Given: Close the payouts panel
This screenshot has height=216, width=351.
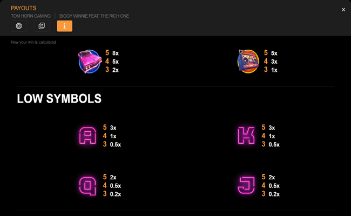Looking at the screenshot, I should [x=343, y=10].
